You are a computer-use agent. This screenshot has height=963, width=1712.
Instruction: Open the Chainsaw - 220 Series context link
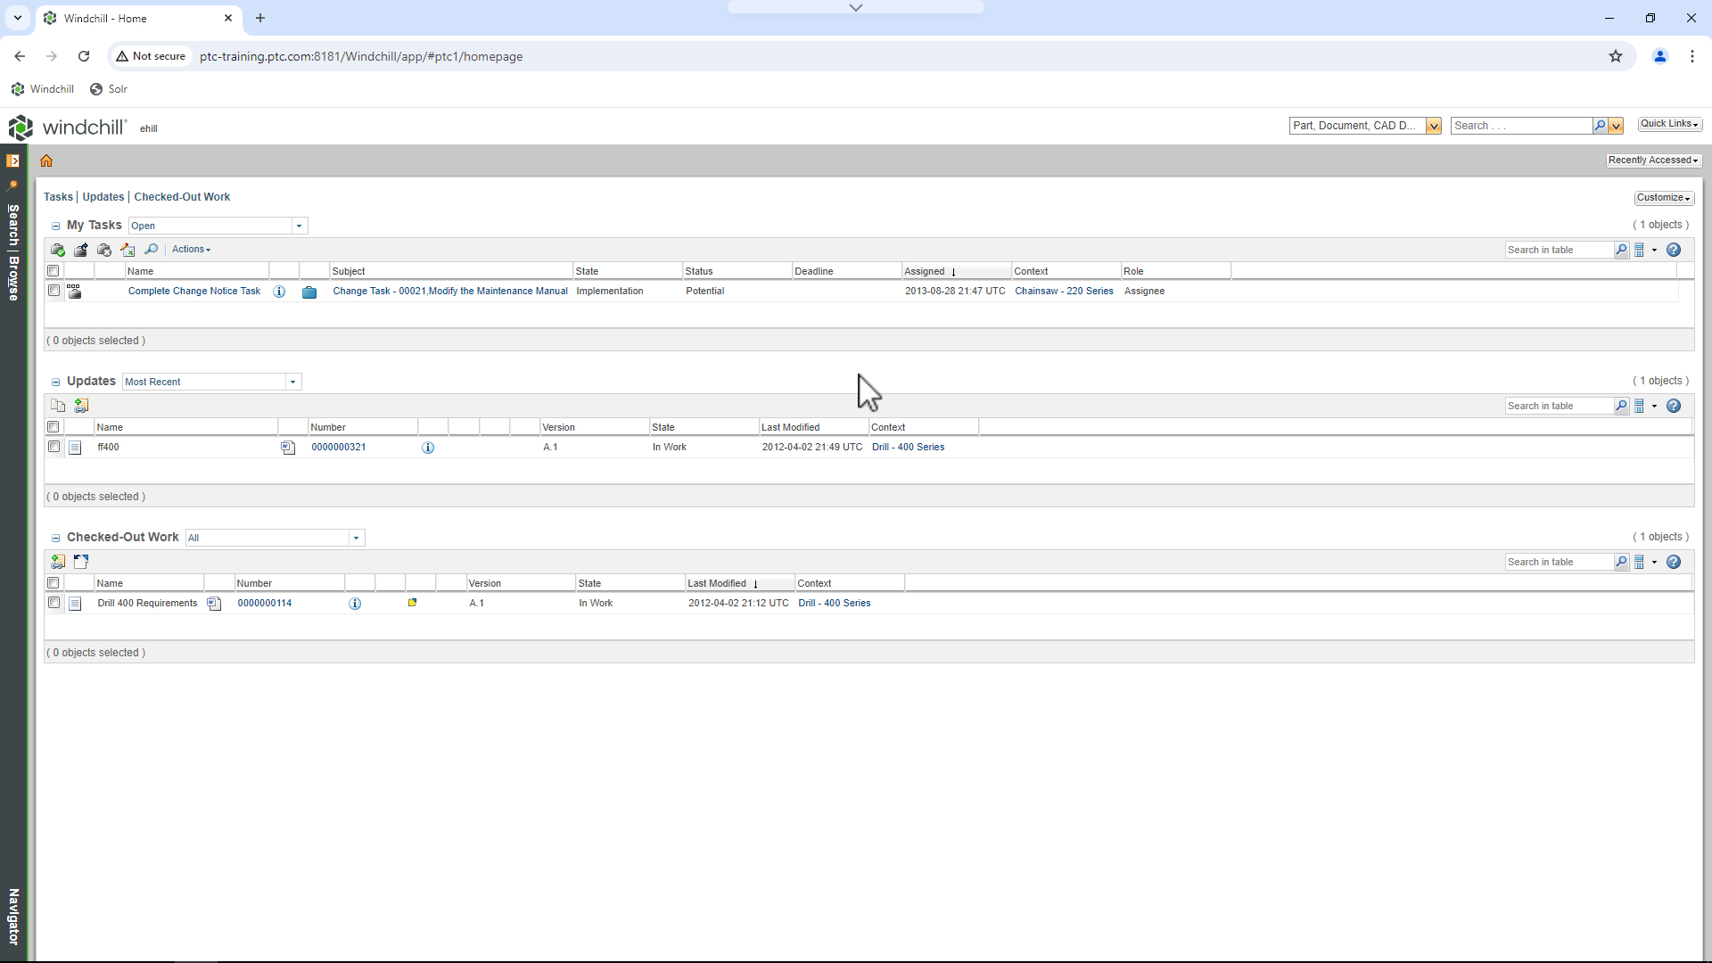click(1064, 292)
